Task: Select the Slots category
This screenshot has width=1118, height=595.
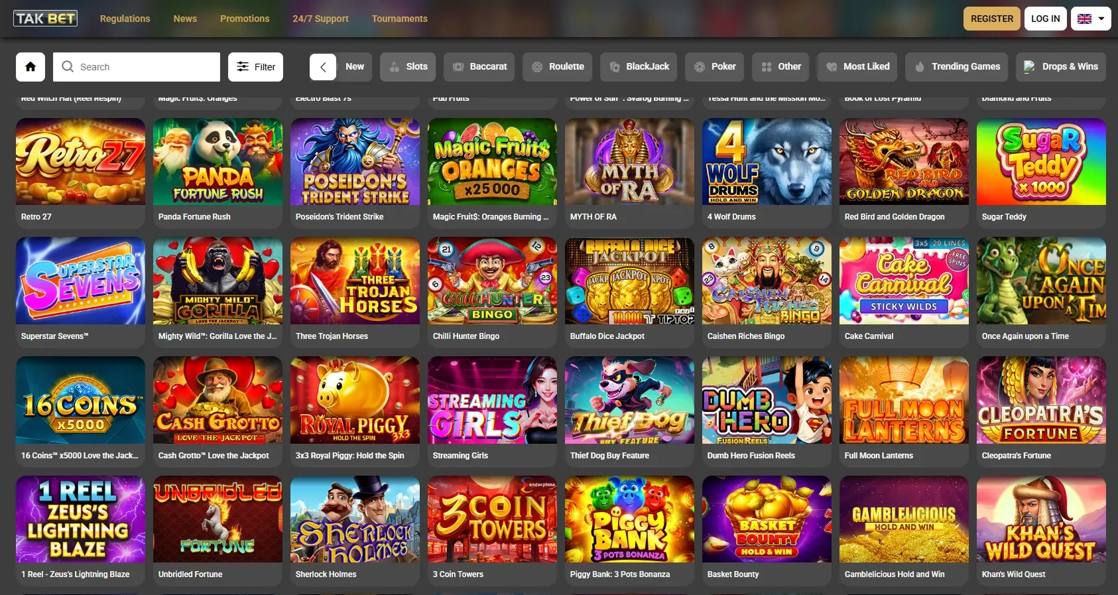Action: 408,67
